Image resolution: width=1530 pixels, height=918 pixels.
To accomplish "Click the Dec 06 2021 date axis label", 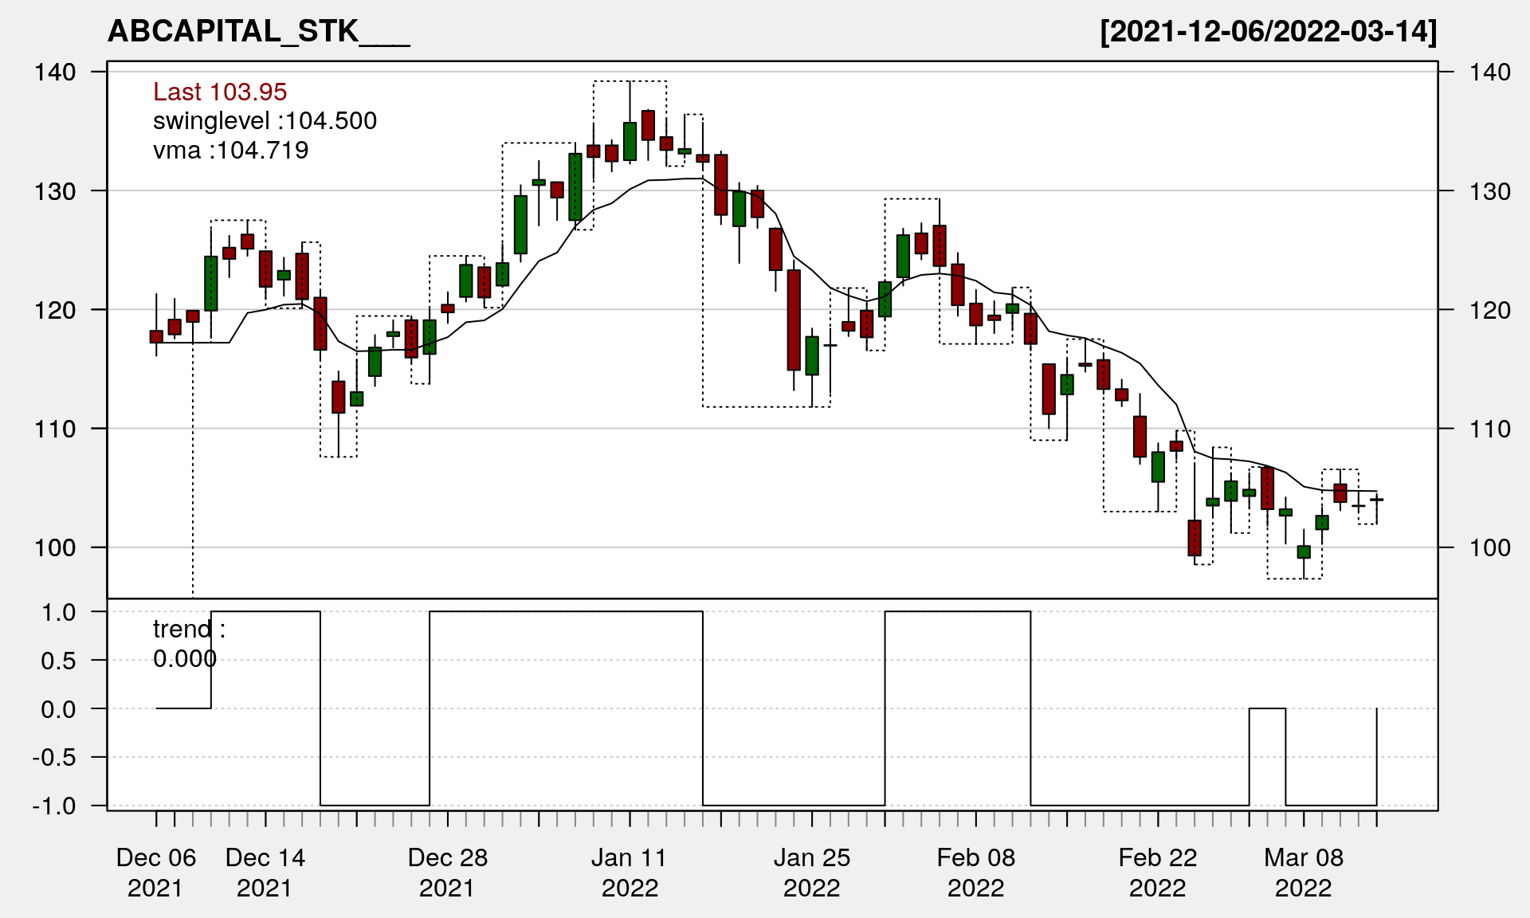I will click(155, 873).
